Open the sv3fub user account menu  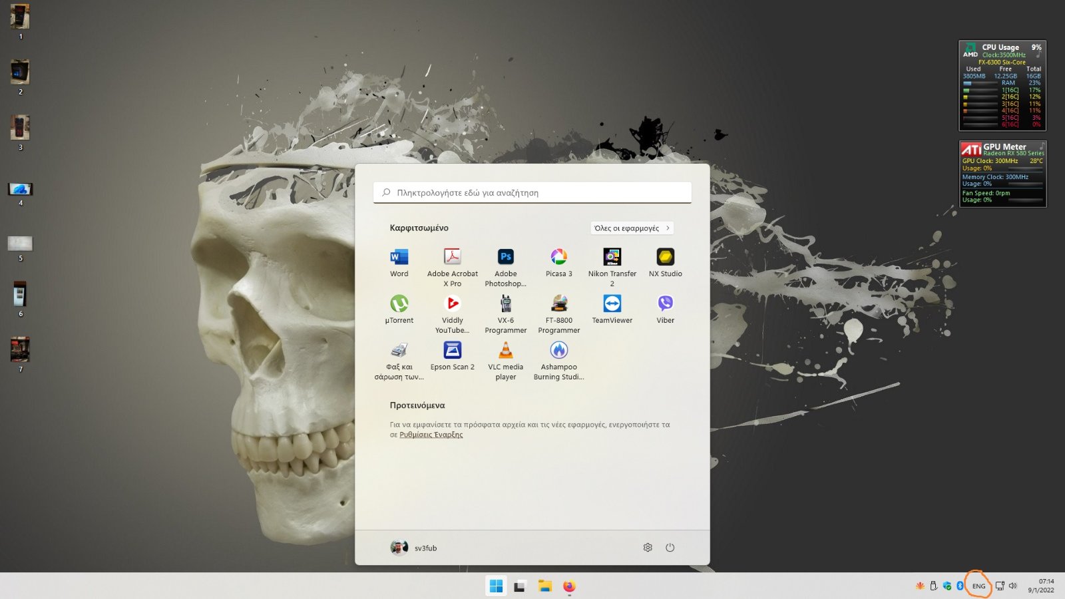coord(414,548)
